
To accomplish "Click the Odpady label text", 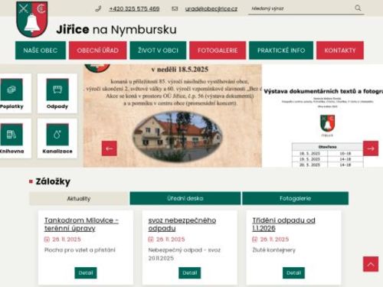I will tap(57, 106).
